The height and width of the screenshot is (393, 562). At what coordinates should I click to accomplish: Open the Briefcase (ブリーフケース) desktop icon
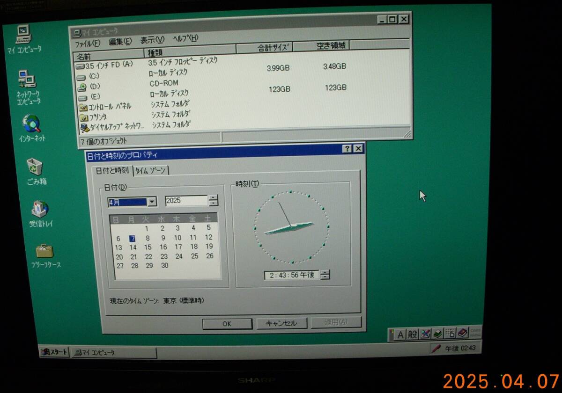click(45, 256)
